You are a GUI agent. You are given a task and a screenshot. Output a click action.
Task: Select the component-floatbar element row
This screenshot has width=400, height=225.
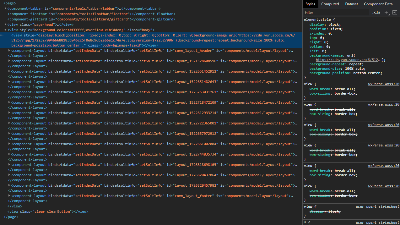151,14
